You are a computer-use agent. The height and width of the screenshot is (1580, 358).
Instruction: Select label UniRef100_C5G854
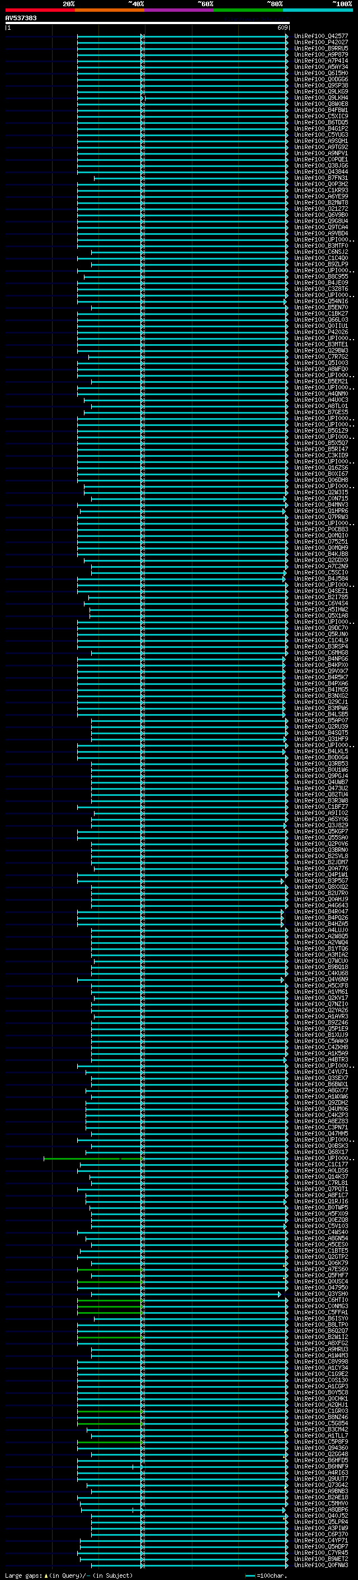[321, 1424]
